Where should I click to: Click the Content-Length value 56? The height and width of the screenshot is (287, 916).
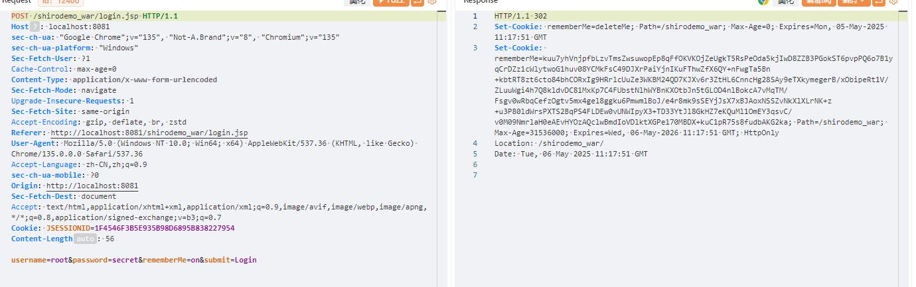(110, 239)
